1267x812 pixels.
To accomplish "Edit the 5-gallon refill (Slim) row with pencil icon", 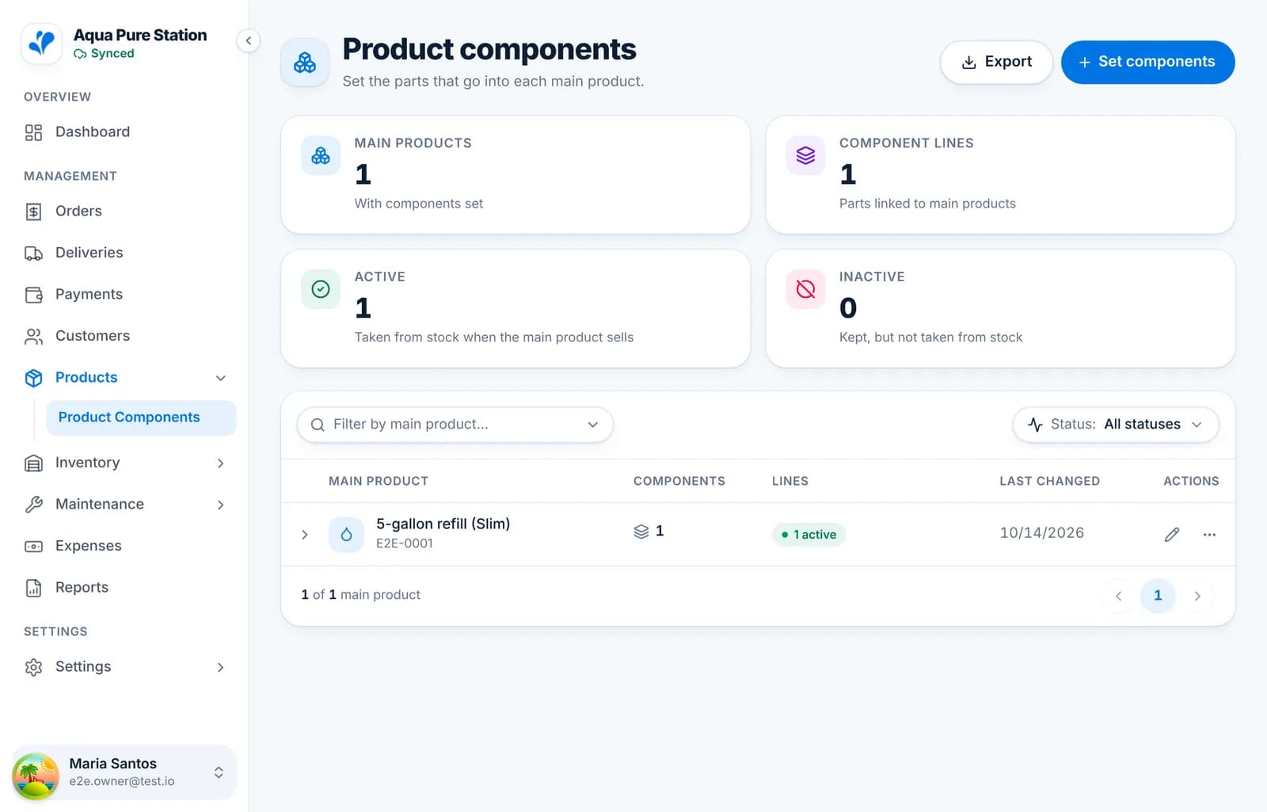I will click(x=1172, y=535).
